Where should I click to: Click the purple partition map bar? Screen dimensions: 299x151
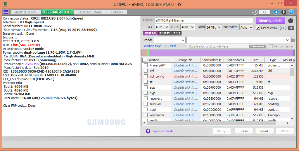(221, 53)
